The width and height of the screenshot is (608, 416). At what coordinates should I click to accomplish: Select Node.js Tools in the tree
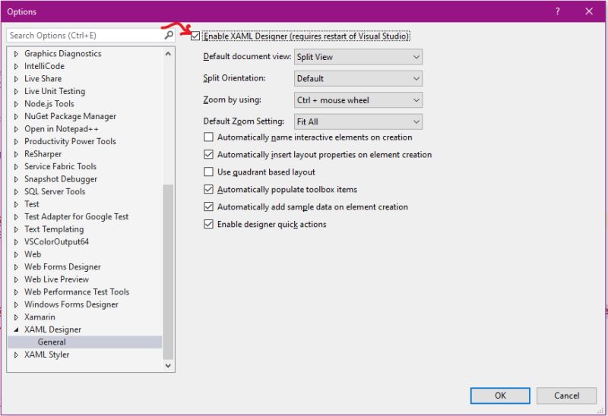click(x=49, y=104)
